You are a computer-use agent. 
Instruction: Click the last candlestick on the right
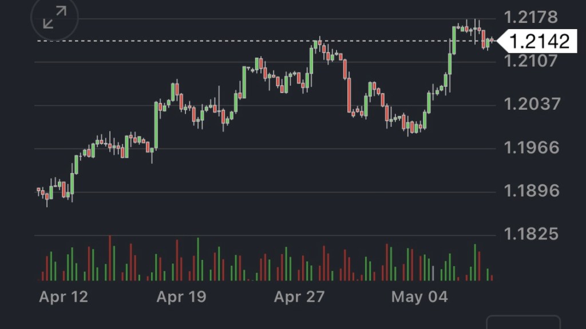(x=492, y=40)
